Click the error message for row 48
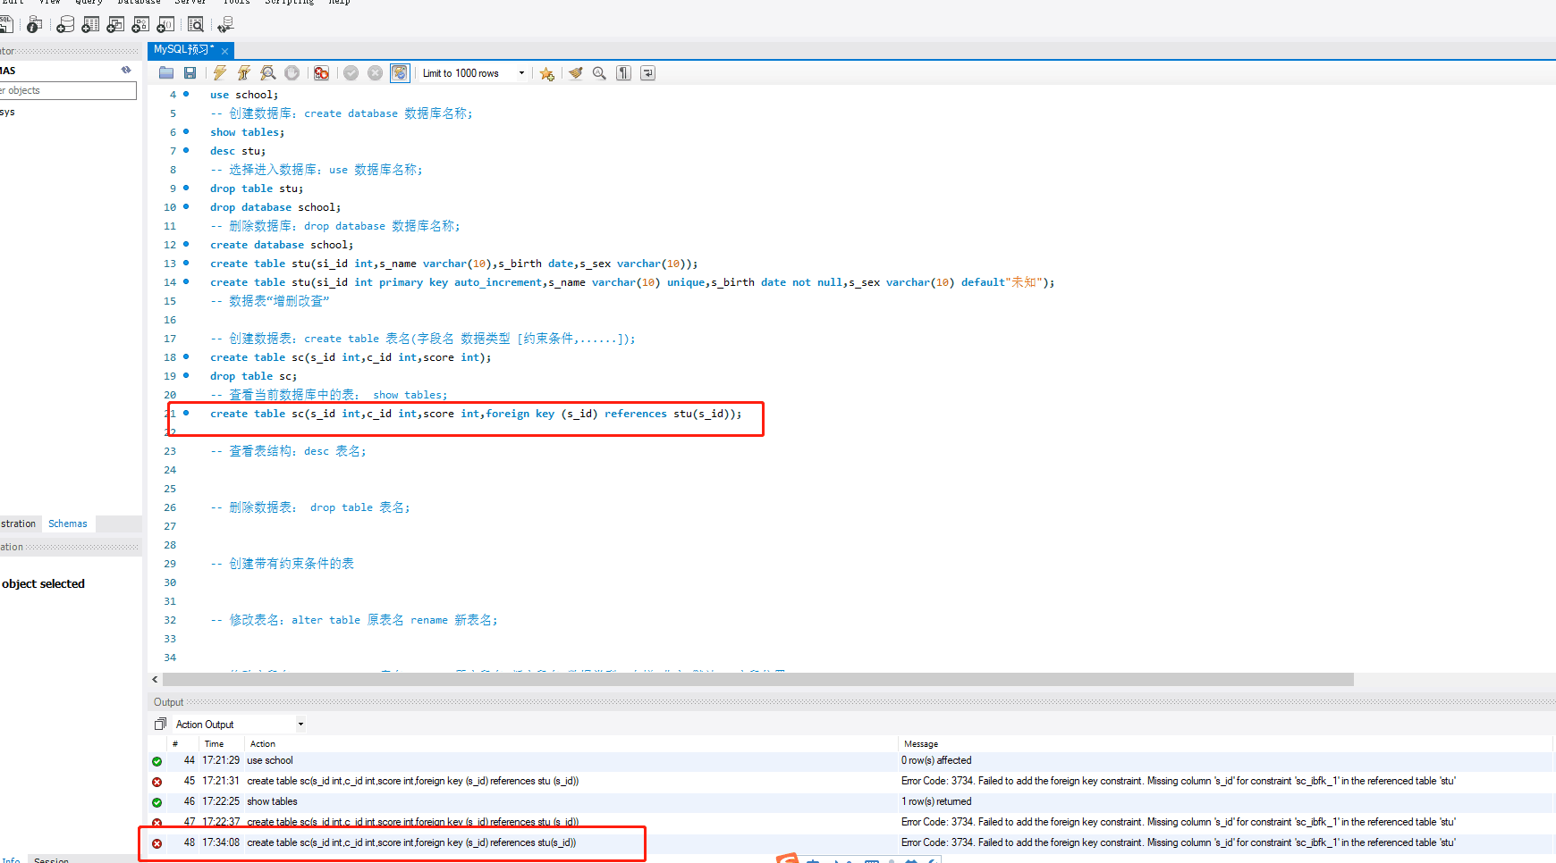Viewport: 1556px width, 863px height. tap(1178, 842)
